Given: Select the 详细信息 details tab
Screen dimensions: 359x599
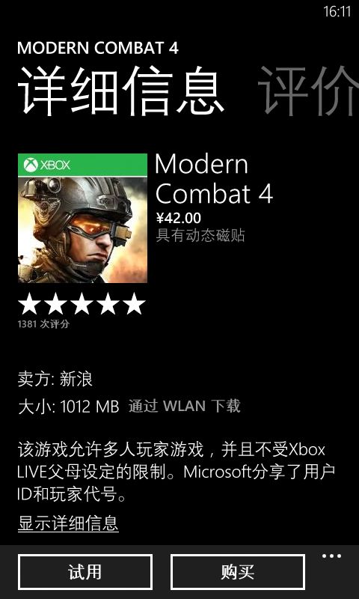Looking at the screenshot, I should [120, 91].
